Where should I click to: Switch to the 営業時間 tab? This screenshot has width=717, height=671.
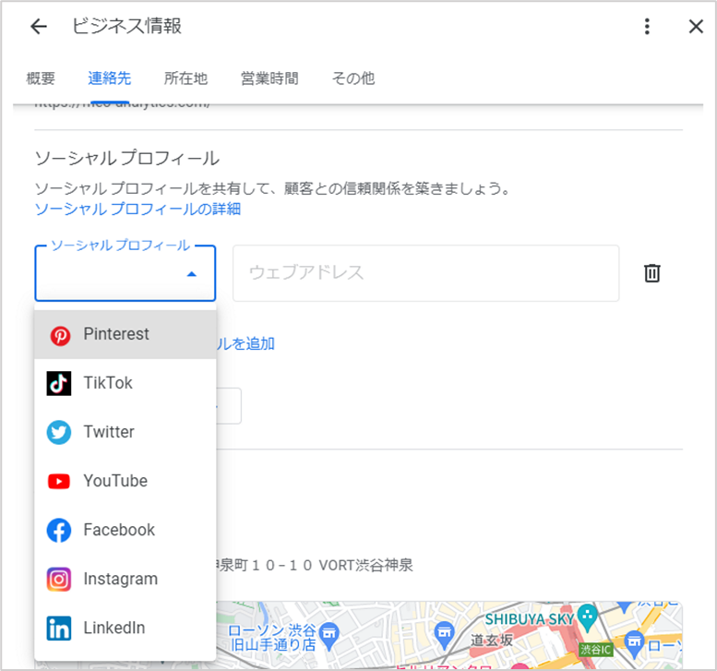(269, 78)
